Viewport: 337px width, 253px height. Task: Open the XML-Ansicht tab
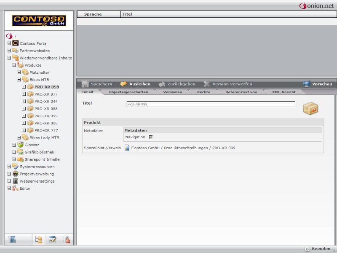click(x=284, y=92)
